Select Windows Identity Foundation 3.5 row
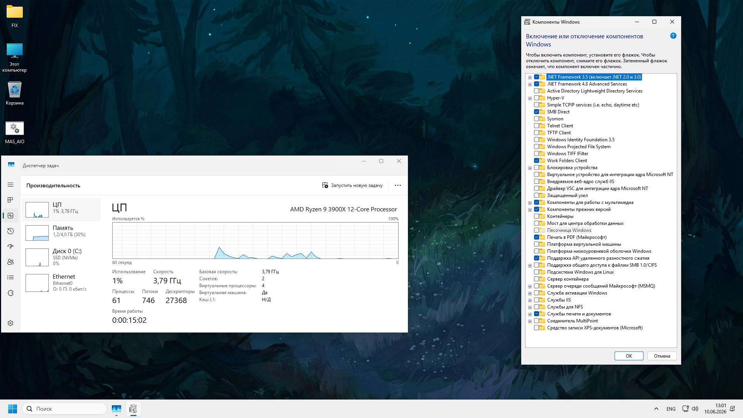This screenshot has height=418, width=743. tap(580, 140)
